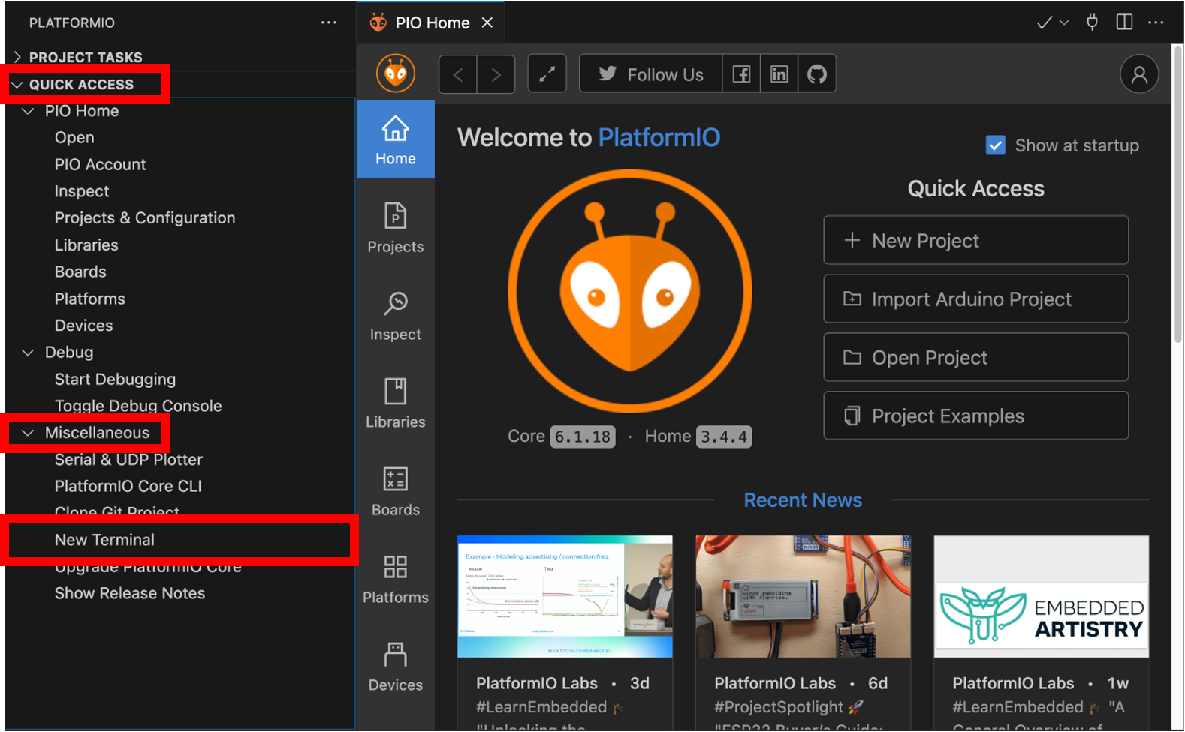Open the Embedded Artistry news thumbnail
Viewport: 1185px width, 732px height.
click(x=1041, y=597)
